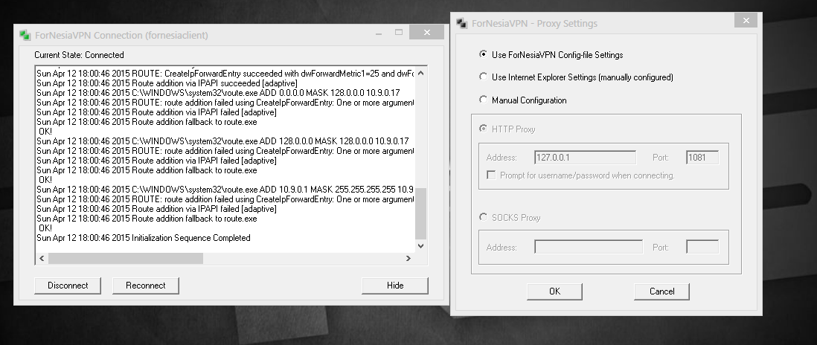Click the log horizontal scrollbar thumb
This screenshot has height=345, width=817.
[x=126, y=258]
